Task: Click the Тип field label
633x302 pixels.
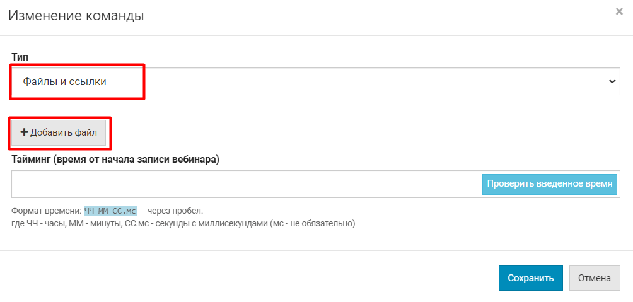Action: [20, 57]
